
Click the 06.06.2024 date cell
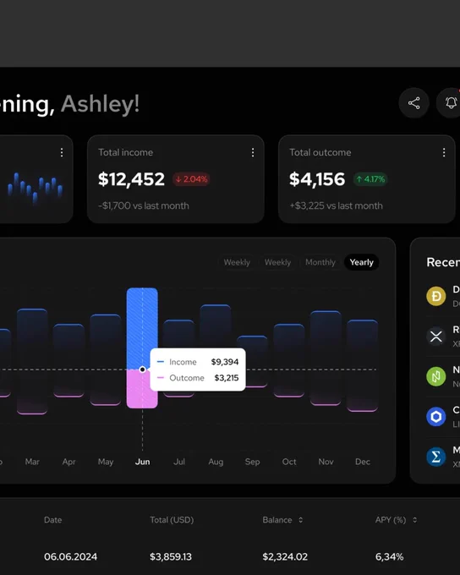pos(70,556)
